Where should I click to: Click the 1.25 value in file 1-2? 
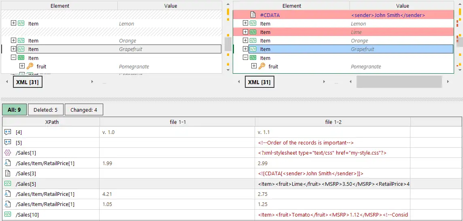click(333, 204)
